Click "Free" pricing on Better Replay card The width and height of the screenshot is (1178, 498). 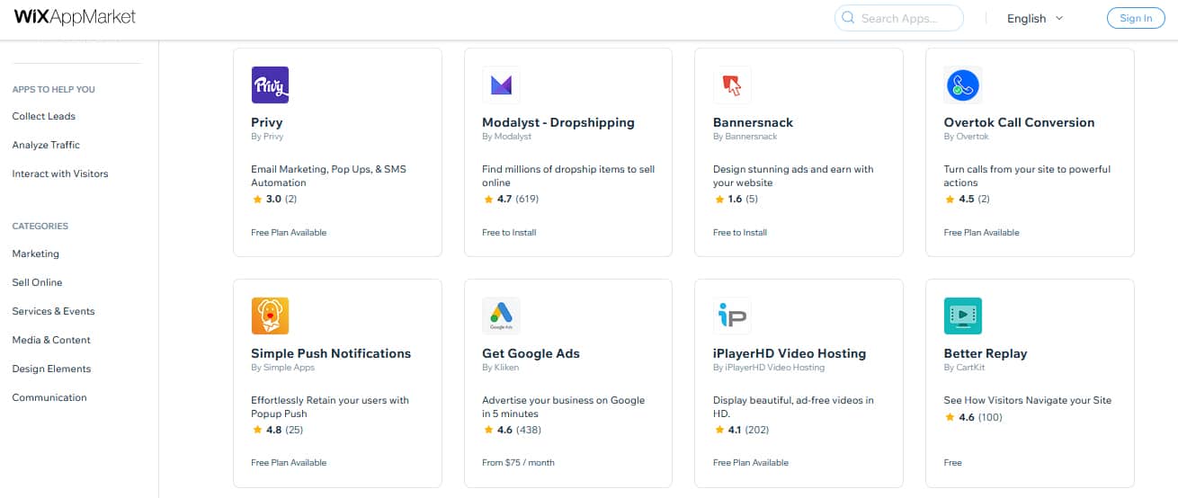953,463
